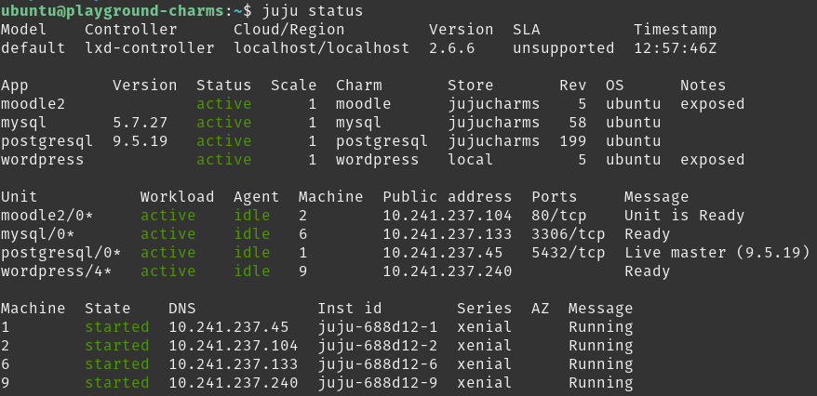
Task: Click the 'moodle2' app name in App table
Action: pos(33,104)
